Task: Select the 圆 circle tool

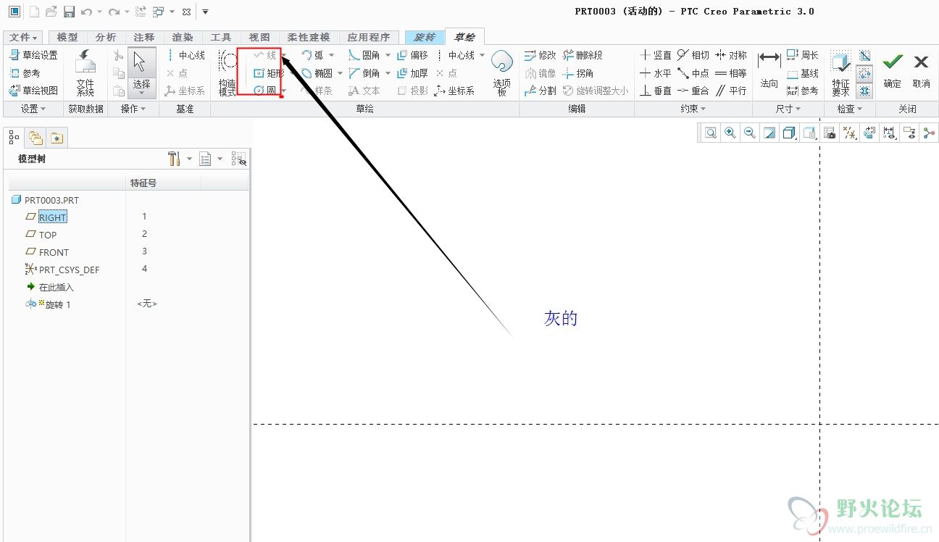Action: click(265, 91)
